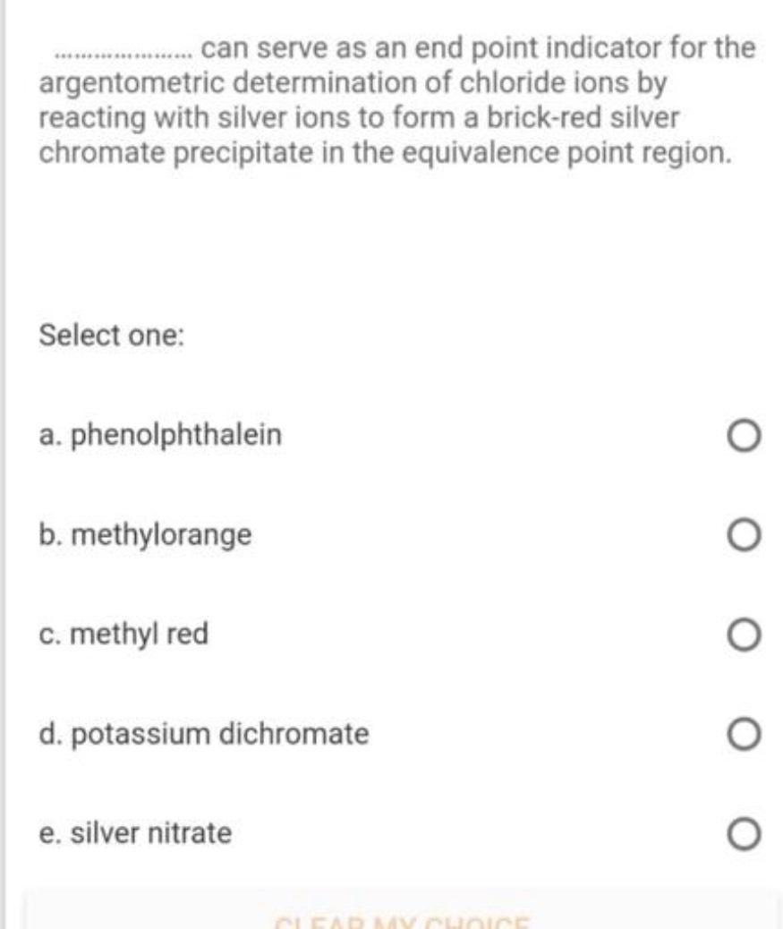Choose option b. methylorange
Image resolution: width=783 pixels, height=929 pixels.
coord(147,535)
